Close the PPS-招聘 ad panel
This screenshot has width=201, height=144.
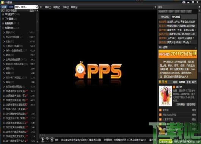click(x=196, y=47)
